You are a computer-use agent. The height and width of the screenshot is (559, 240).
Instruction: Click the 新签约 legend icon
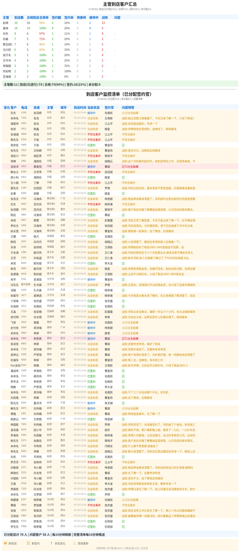[28, 543]
